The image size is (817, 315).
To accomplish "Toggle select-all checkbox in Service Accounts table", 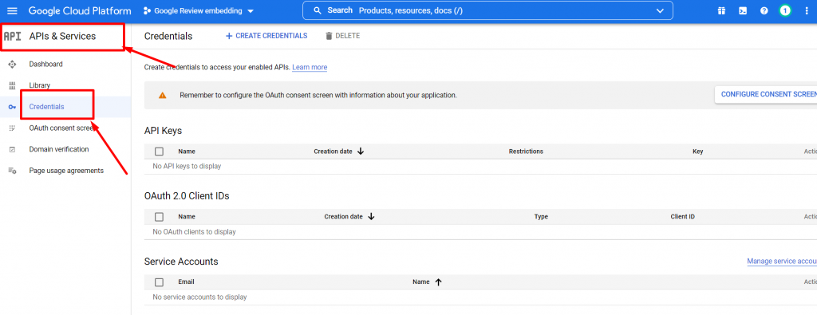I will [159, 282].
